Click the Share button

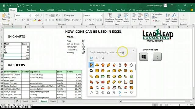click(x=182, y=10)
